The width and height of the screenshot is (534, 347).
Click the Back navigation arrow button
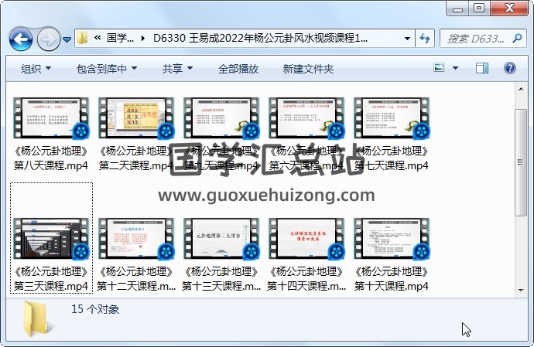[x=20, y=38]
